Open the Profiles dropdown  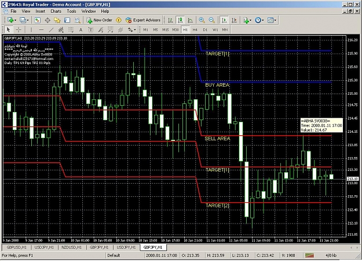pos(24,20)
